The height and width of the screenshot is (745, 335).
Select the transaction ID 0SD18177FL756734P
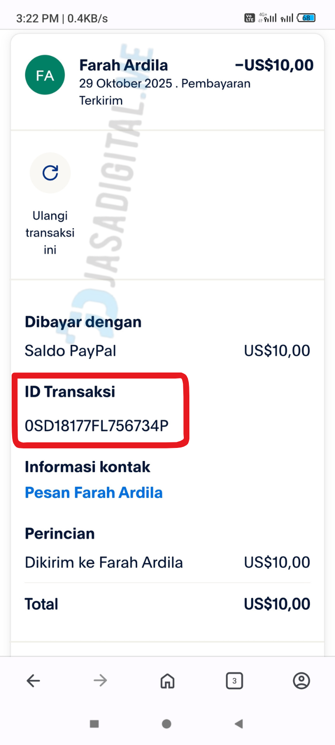click(x=96, y=426)
